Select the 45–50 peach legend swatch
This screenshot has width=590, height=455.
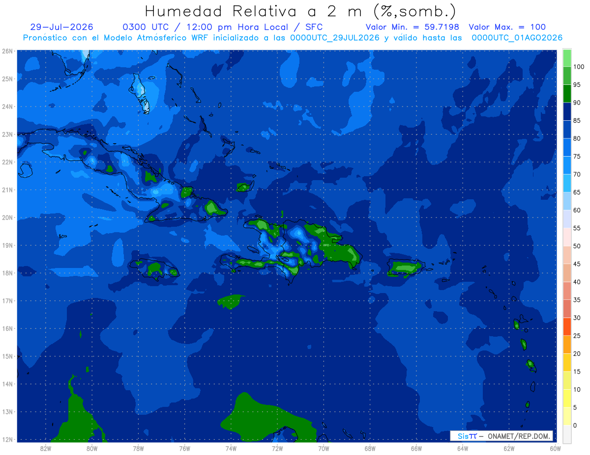[x=567, y=255]
